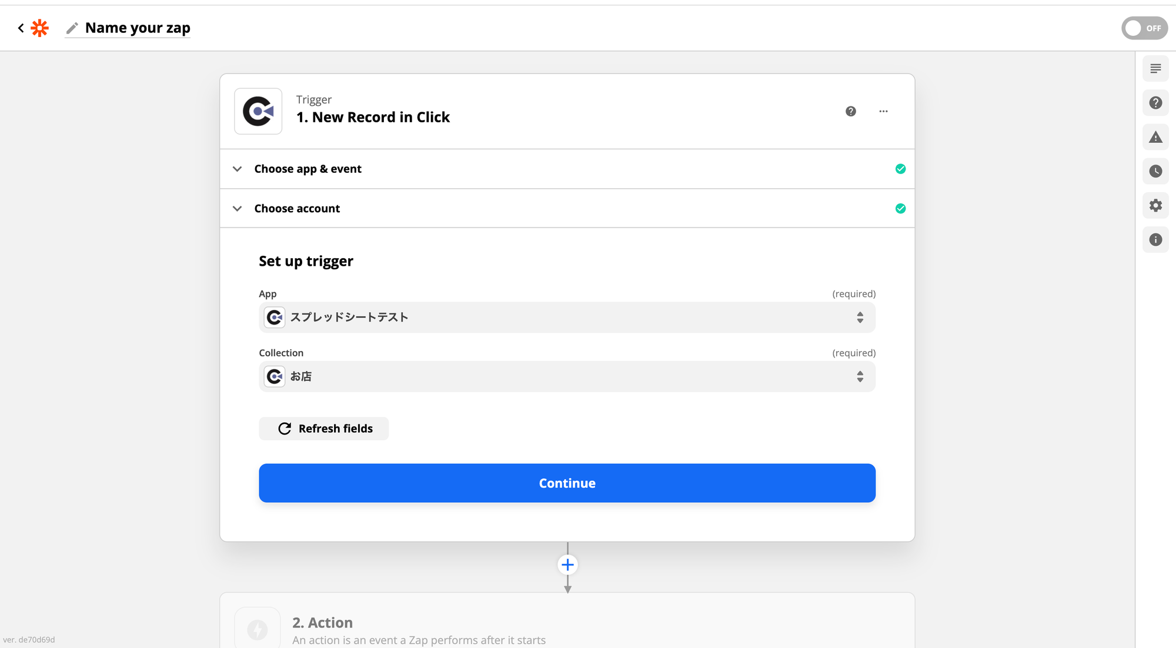Viewport: 1176px width, 648px height.
Task: Click the '1. New Record in Click' title
Action: [x=373, y=117]
